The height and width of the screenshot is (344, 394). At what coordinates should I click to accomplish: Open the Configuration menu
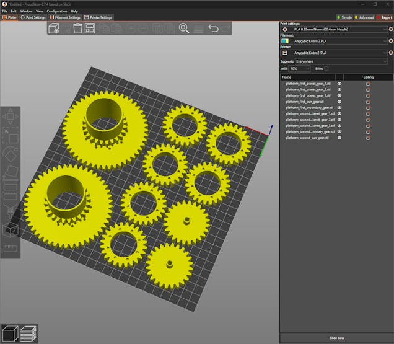[57, 11]
